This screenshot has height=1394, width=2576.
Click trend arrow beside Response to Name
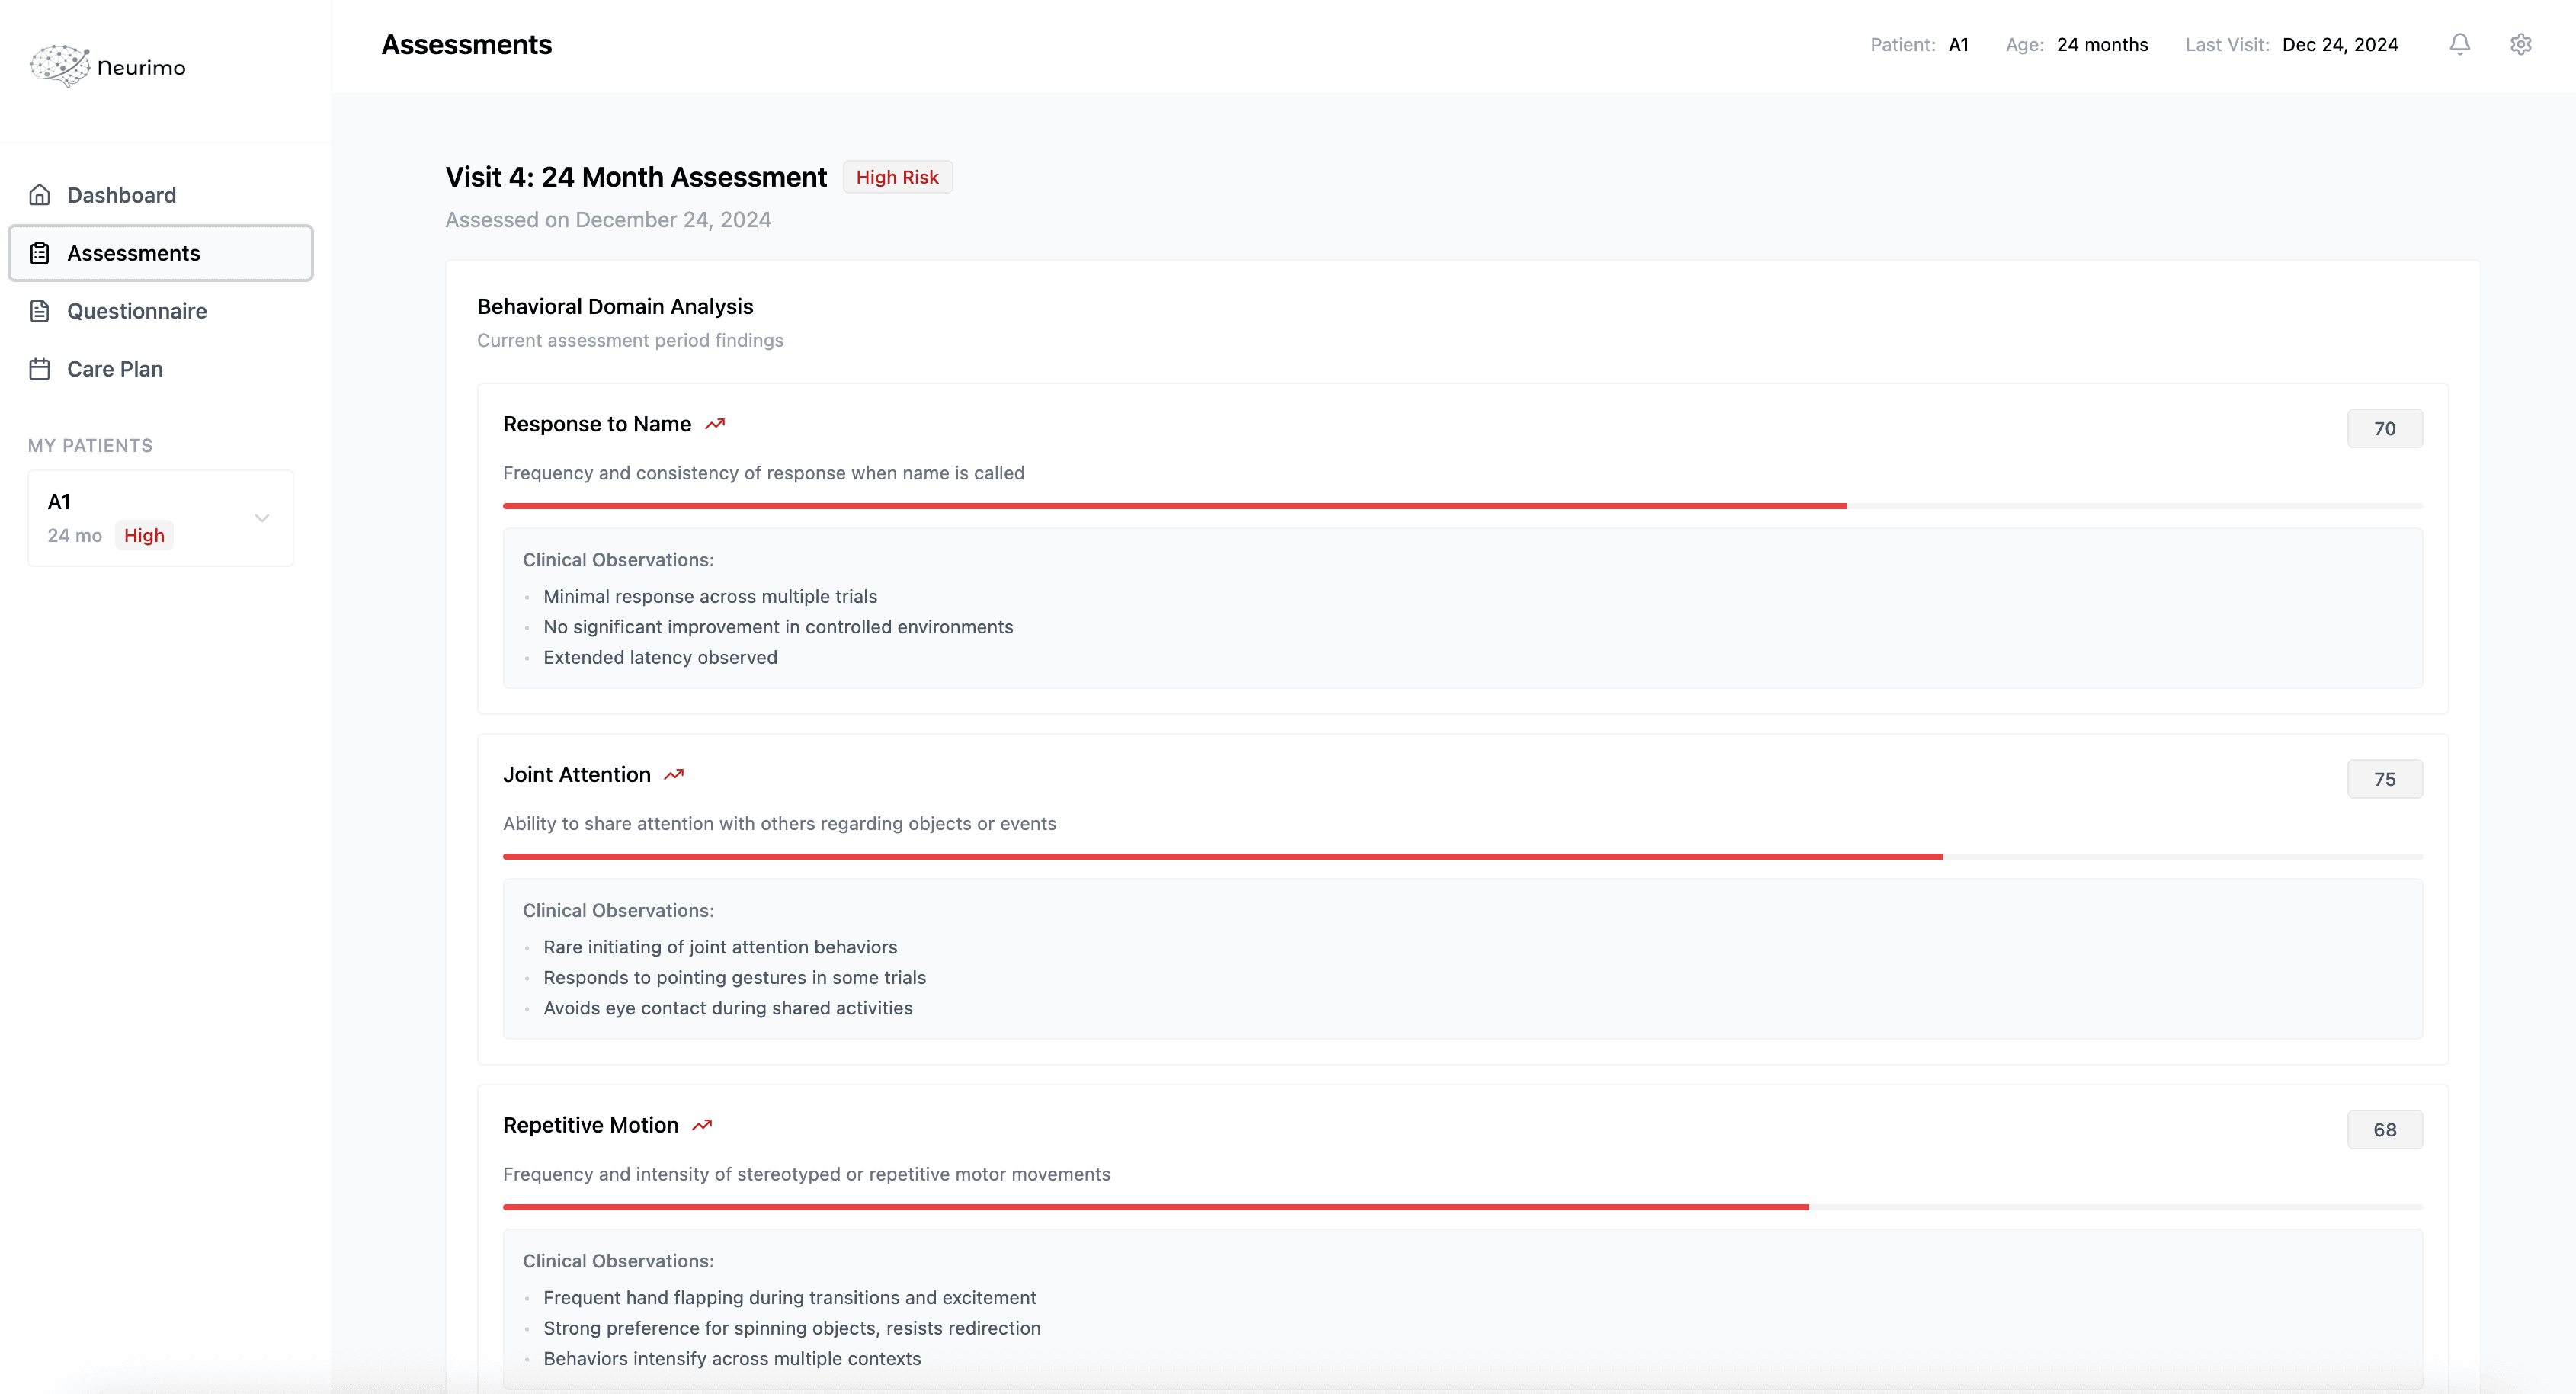click(x=714, y=424)
